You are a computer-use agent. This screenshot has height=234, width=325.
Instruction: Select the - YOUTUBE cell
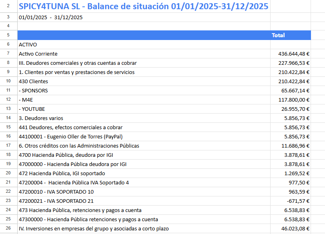144,109
